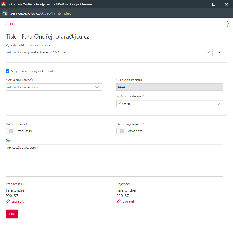Image resolution: width=233 pixels, height=237 pixels.
Task: Click the help question mark icon
Action: click(x=227, y=24)
